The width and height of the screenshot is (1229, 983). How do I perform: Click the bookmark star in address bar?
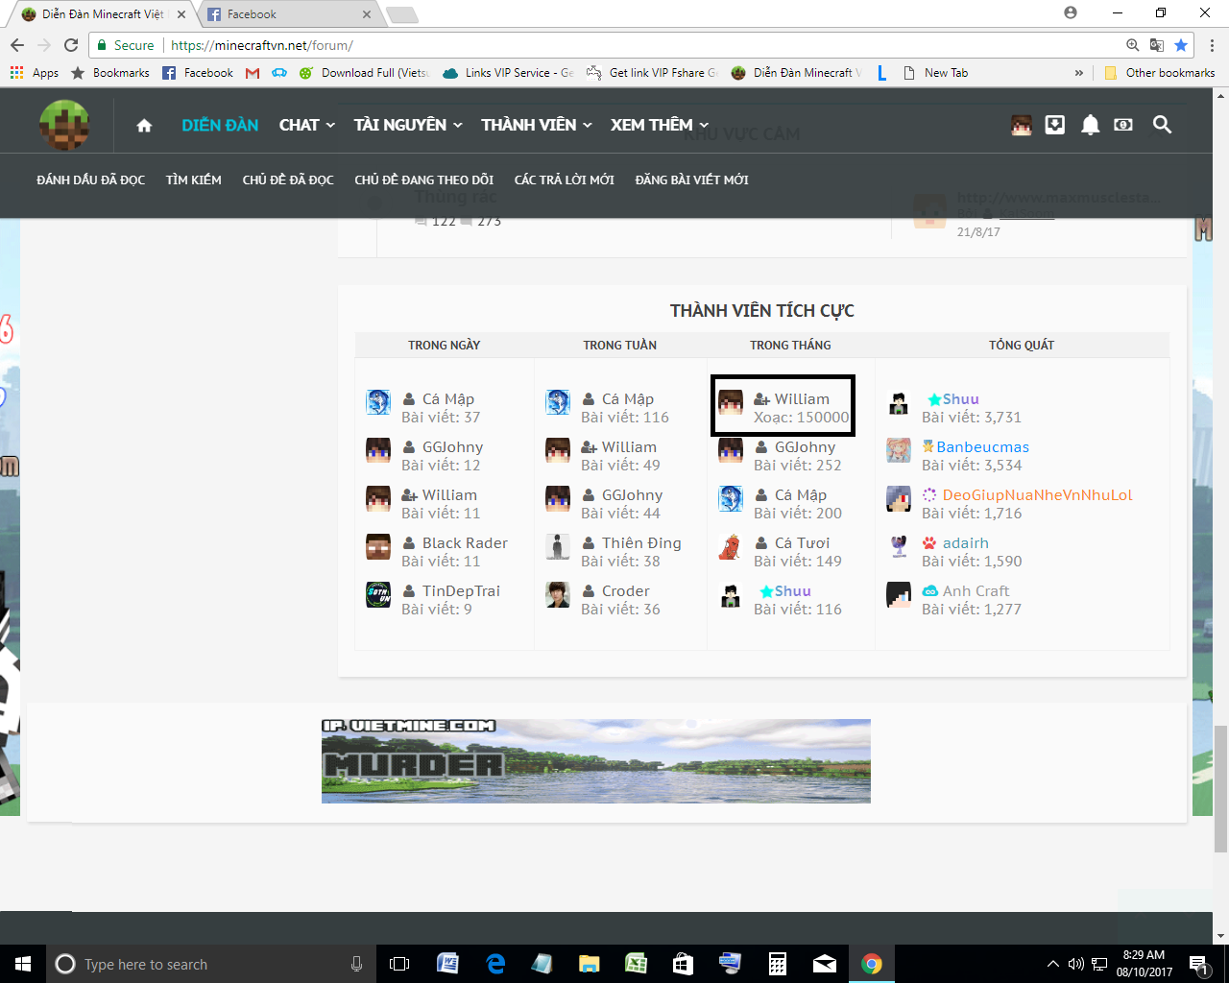[x=1181, y=44]
